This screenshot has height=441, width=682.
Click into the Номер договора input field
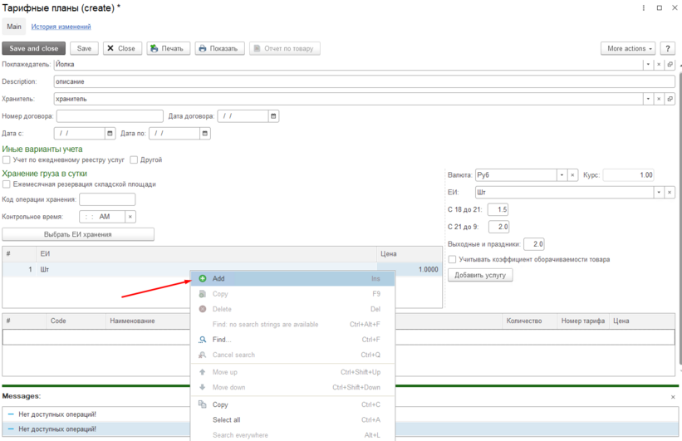tap(110, 116)
